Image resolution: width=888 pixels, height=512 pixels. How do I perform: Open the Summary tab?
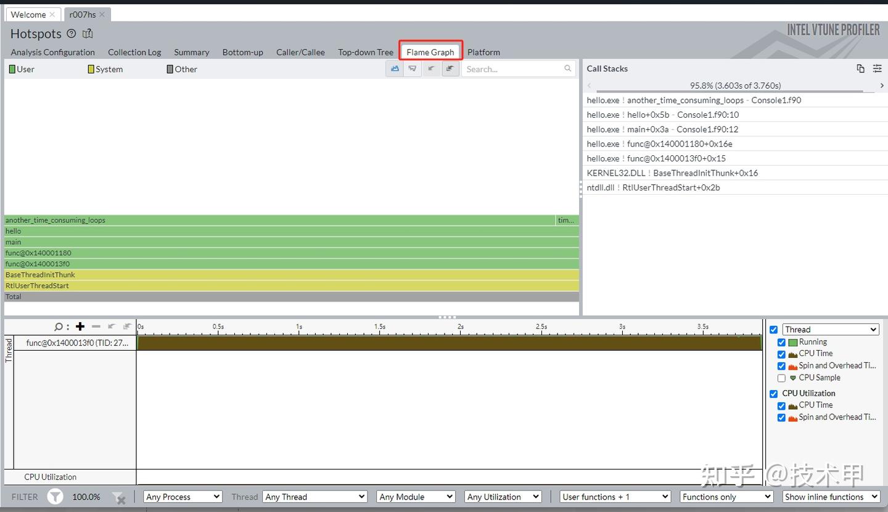tap(191, 52)
